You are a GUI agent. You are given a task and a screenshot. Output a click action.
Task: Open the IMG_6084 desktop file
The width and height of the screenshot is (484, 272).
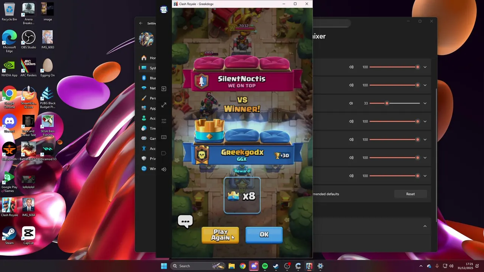(28, 207)
